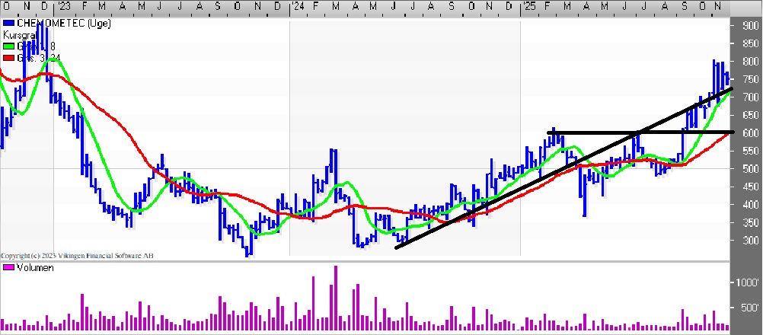The image size is (763, 335).
Task: Click the 300 price axis label
Action: point(749,241)
